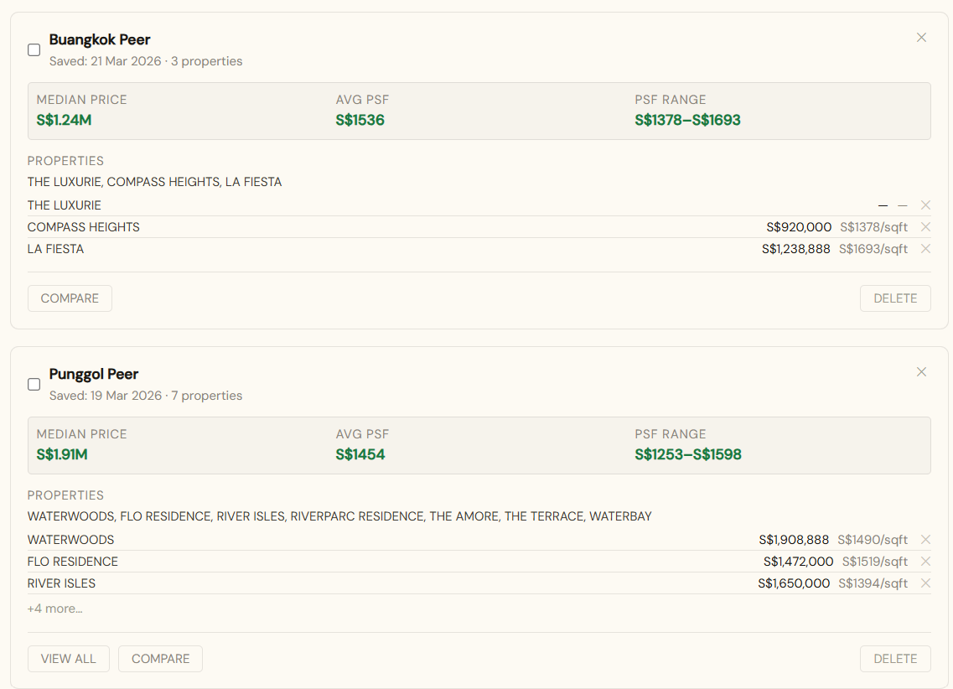Dismiss the Punggol Peer card with its X
Screen dimensions: 953x689
pos(921,371)
